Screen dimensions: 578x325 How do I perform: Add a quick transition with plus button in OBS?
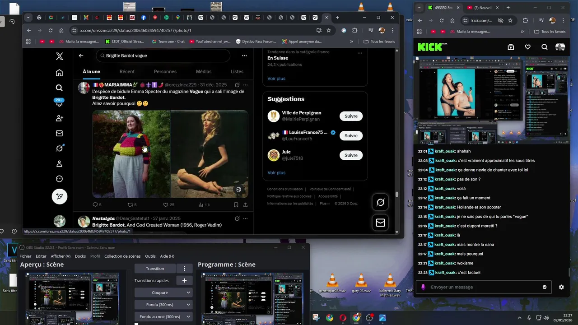click(x=184, y=280)
